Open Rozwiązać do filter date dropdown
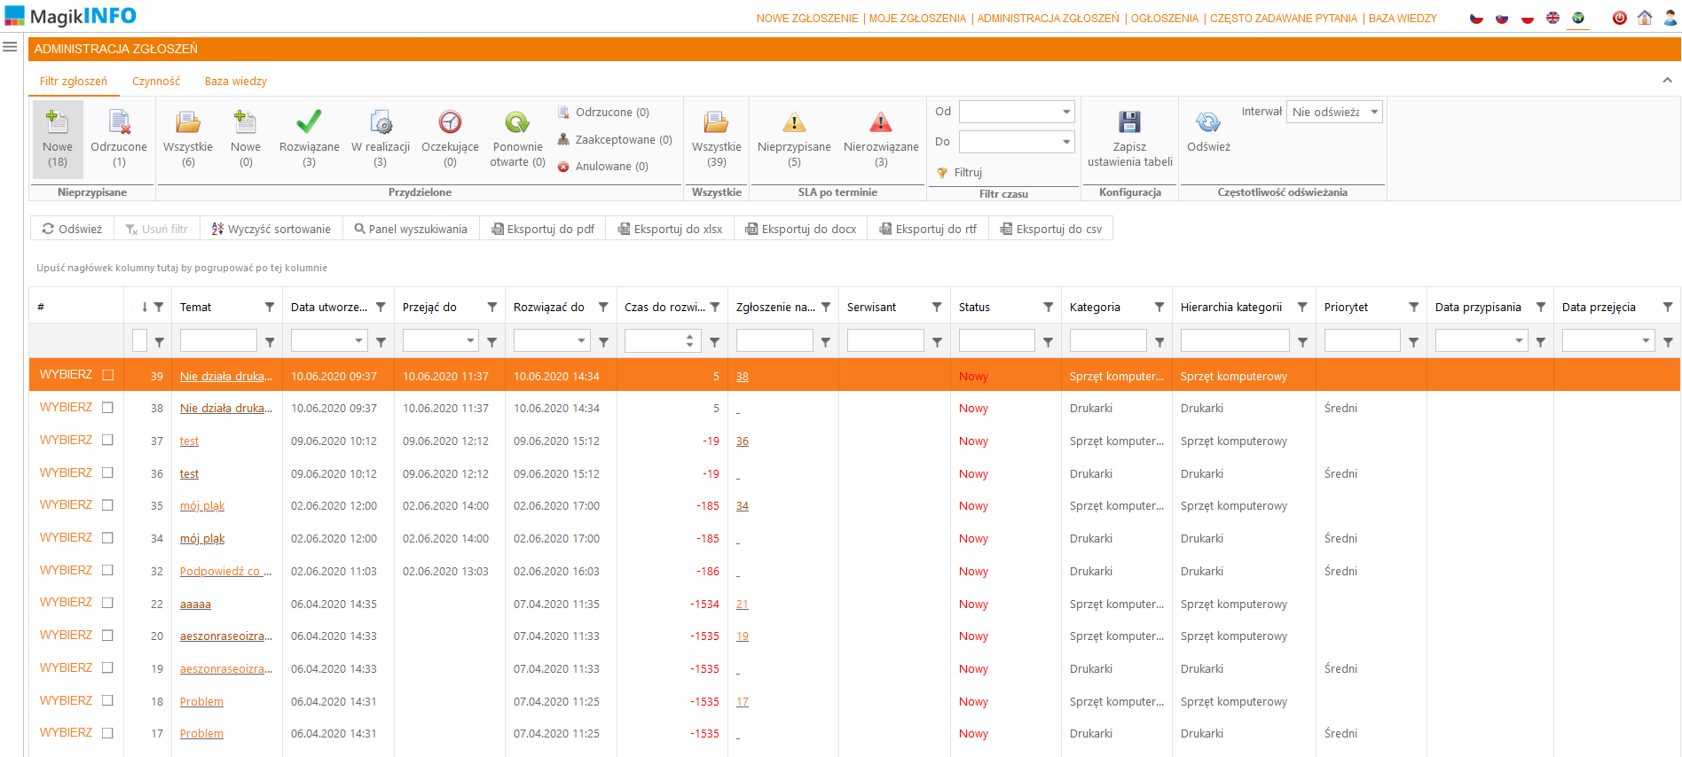Image resolution: width=1682 pixels, height=757 pixels. point(581,340)
